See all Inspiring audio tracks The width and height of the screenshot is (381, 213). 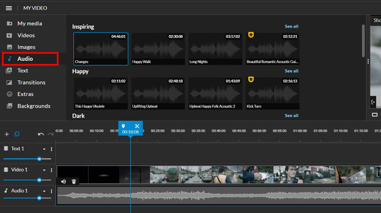(x=291, y=26)
